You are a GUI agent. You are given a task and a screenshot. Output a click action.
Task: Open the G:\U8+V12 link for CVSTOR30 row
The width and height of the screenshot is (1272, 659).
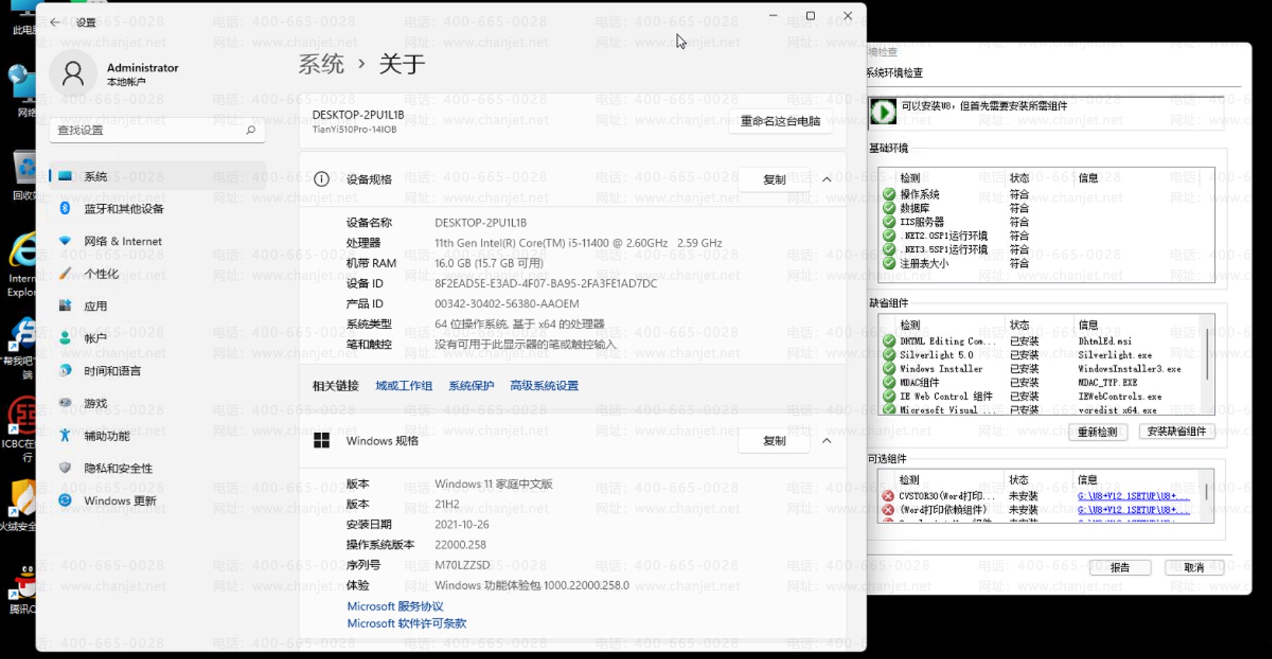click(x=1134, y=496)
